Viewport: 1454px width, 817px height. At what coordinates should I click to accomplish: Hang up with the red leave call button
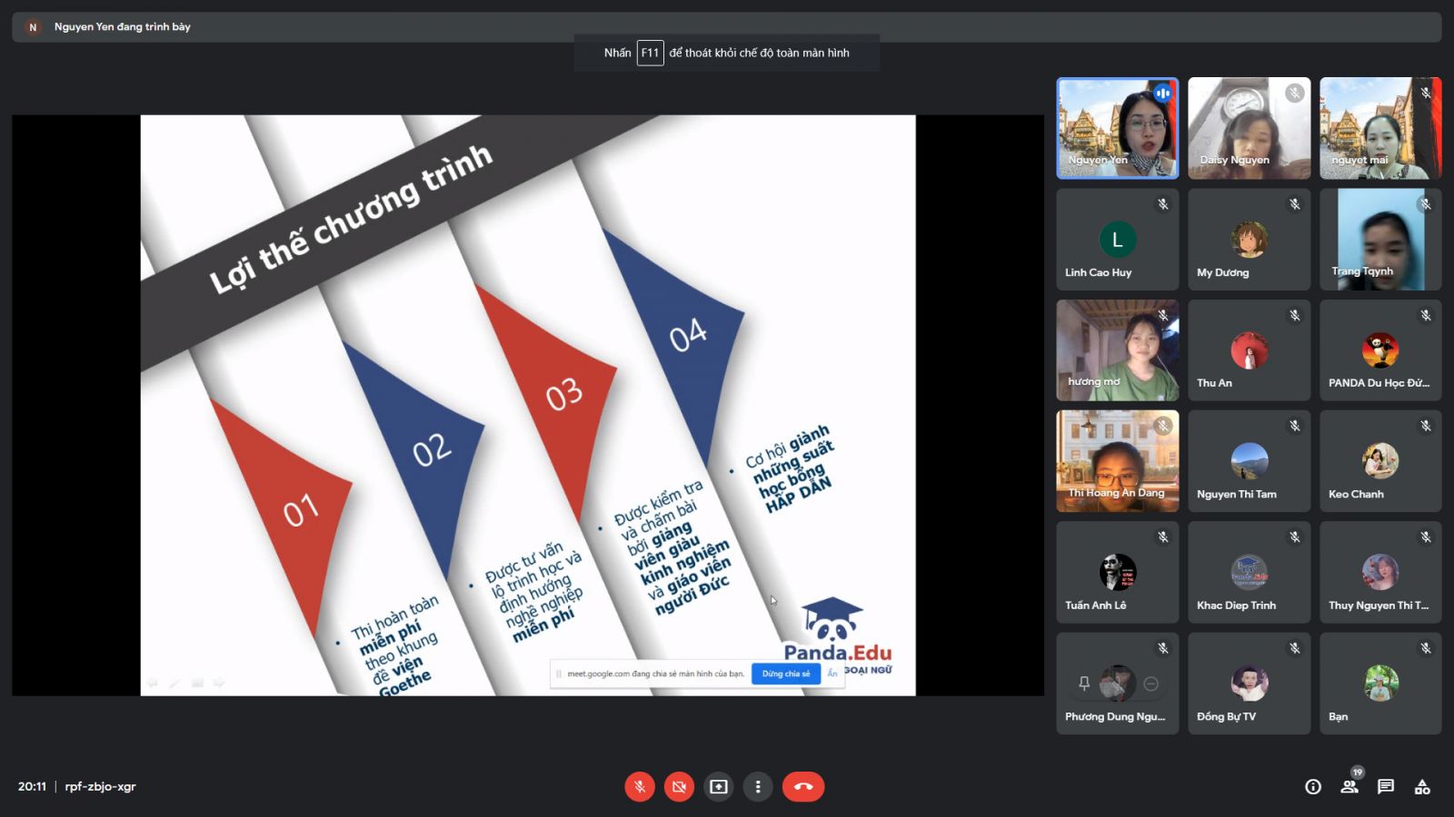tap(803, 787)
